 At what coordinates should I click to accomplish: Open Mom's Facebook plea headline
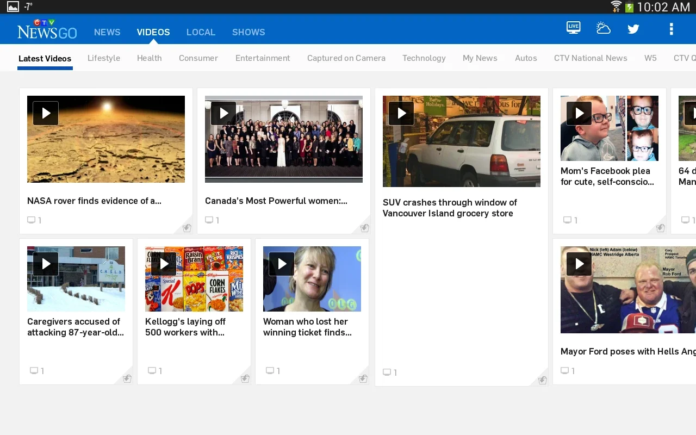coord(607,176)
